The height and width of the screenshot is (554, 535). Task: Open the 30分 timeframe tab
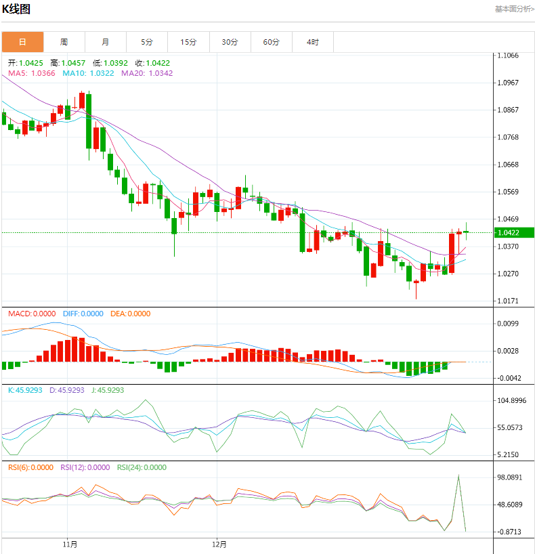coord(230,42)
